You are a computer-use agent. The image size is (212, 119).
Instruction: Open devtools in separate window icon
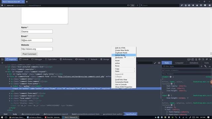pos(207,59)
